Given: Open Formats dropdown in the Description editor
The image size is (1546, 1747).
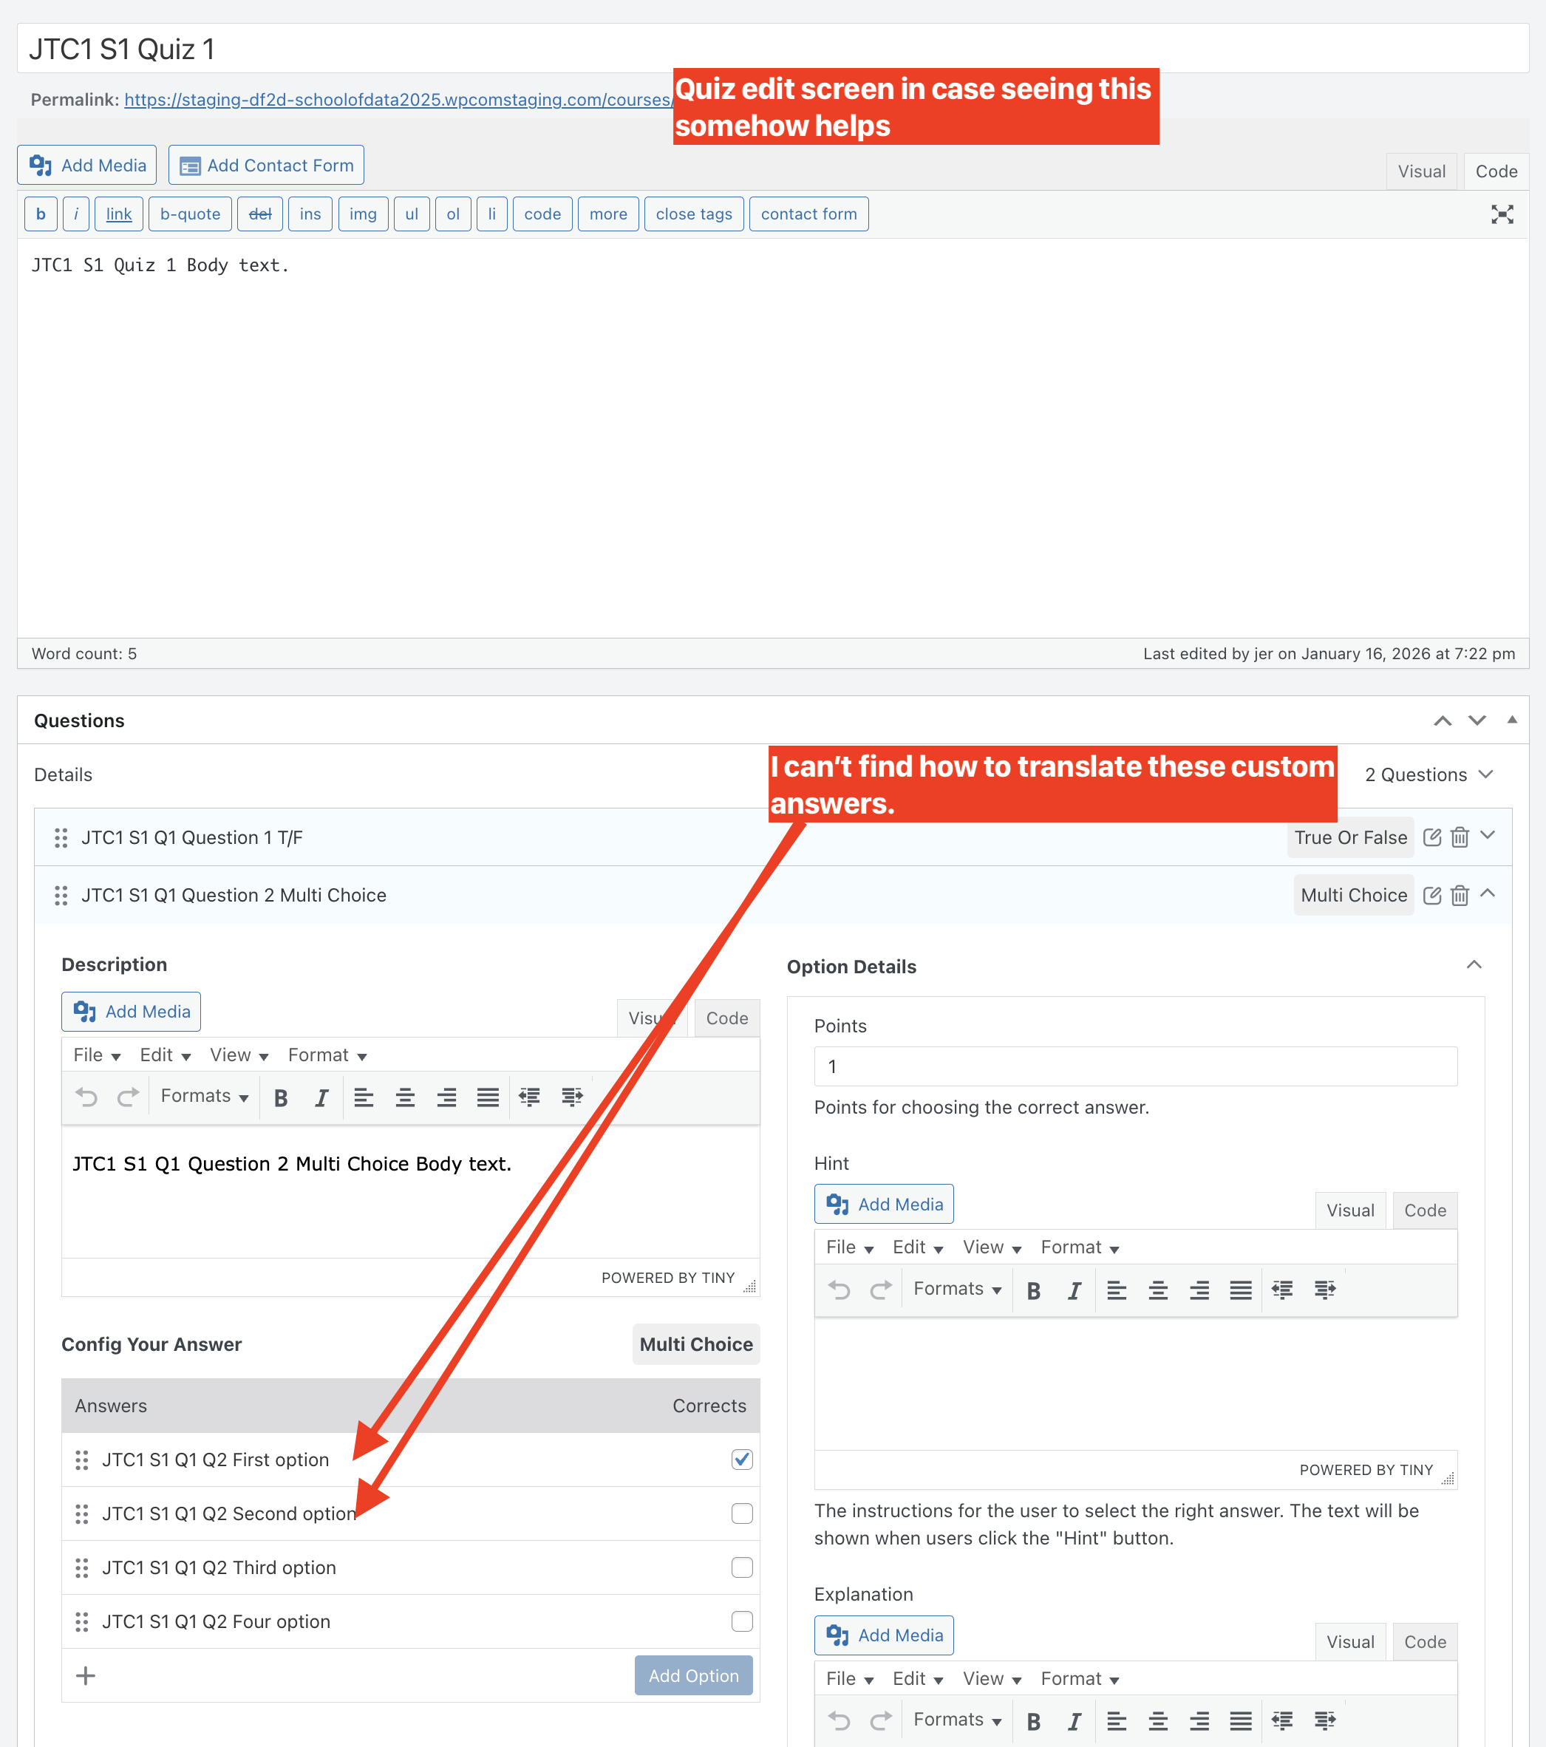Looking at the screenshot, I should pos(204,1097).
